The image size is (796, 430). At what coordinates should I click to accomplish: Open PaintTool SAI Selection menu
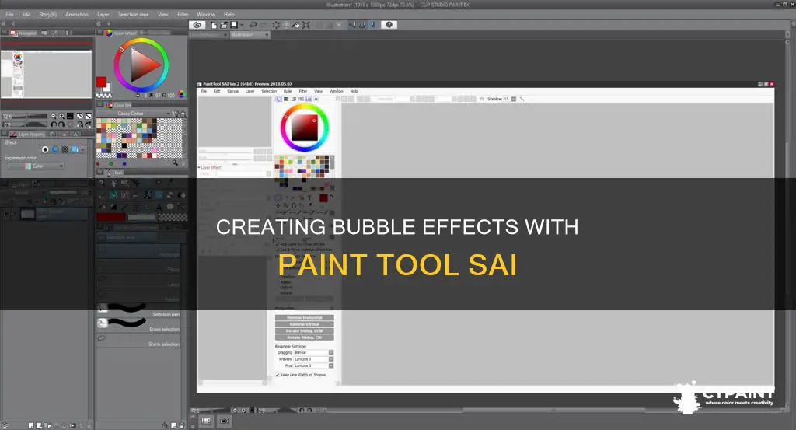(x=269, y=92)
